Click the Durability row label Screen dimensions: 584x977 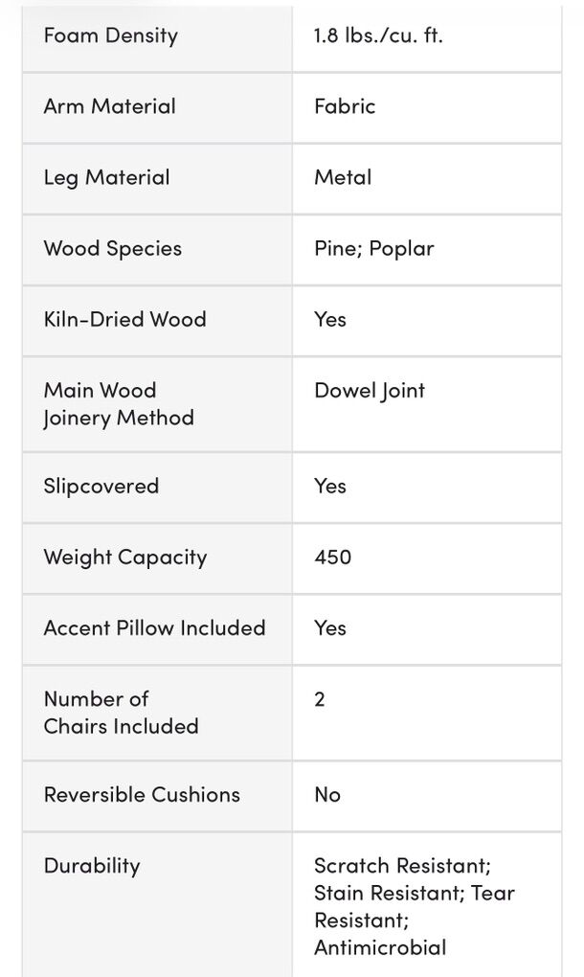tap(92, 865)
